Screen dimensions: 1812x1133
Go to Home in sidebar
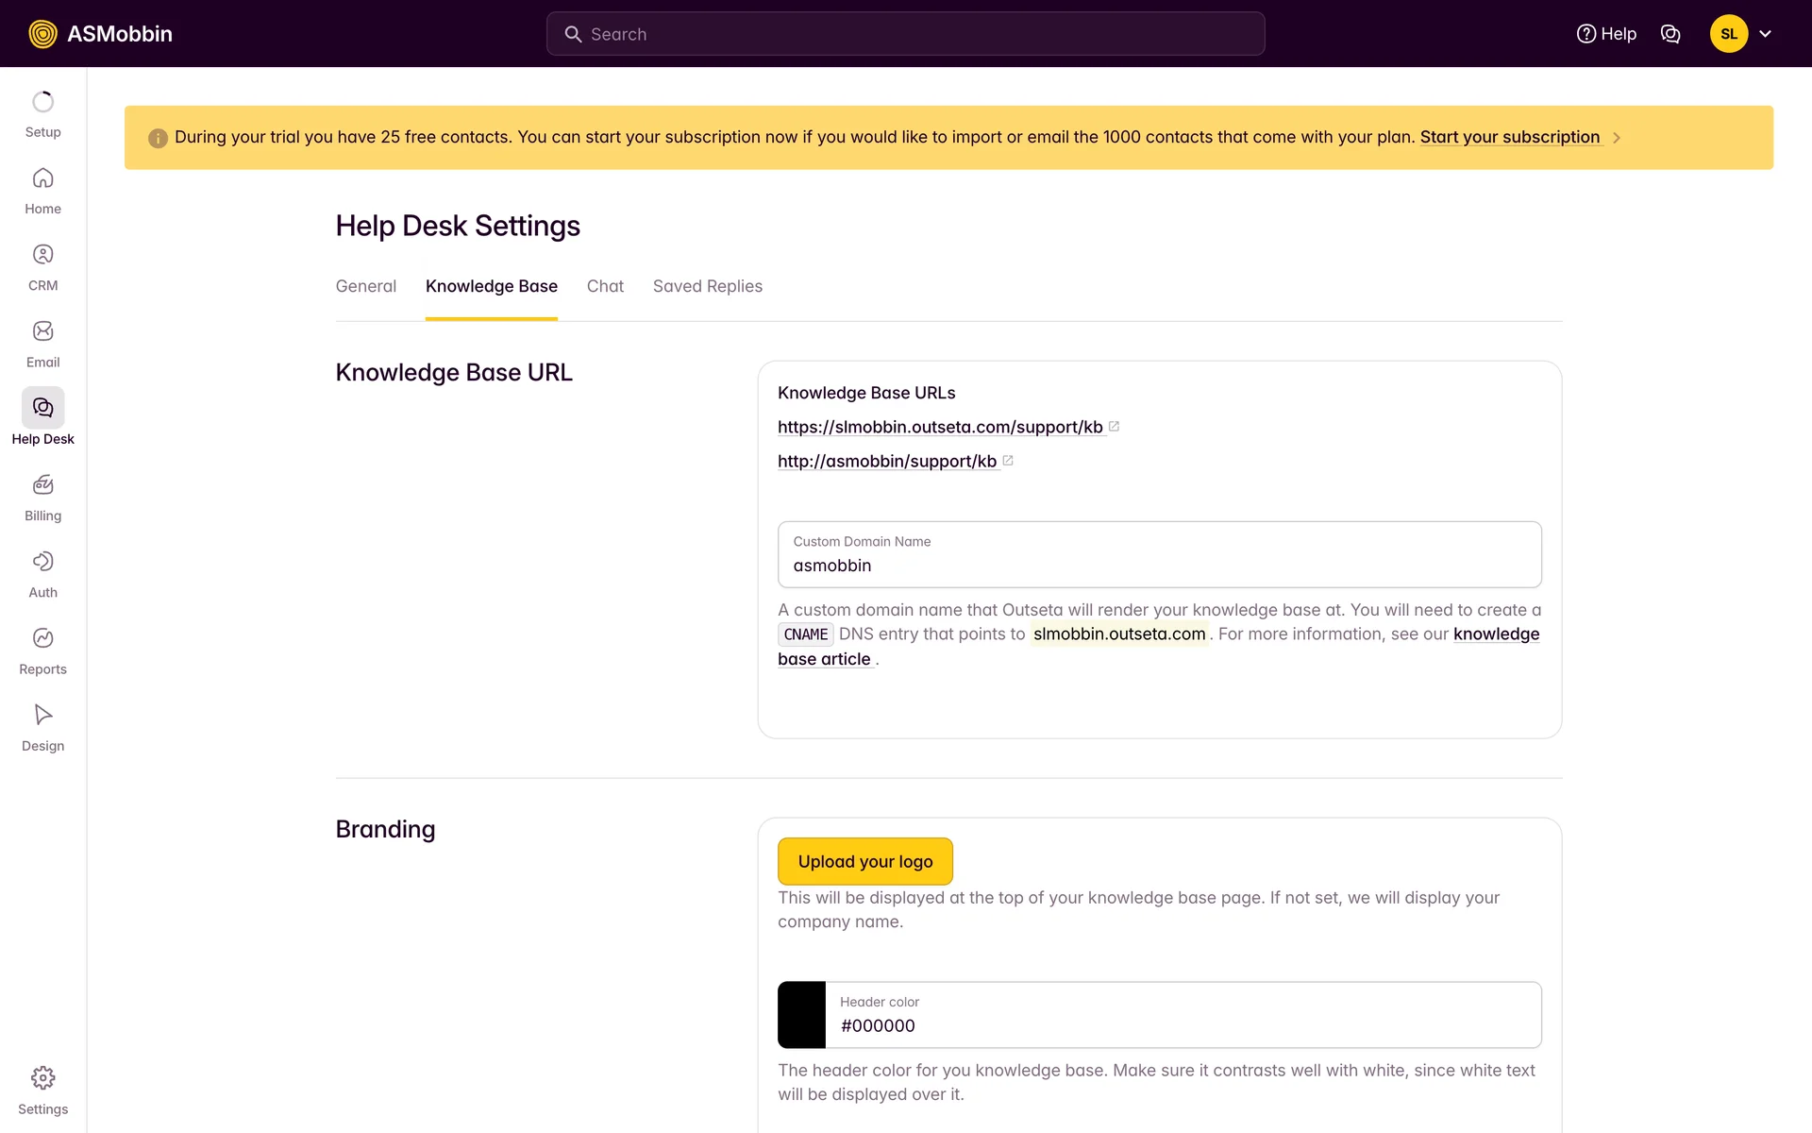coord(42,178)
